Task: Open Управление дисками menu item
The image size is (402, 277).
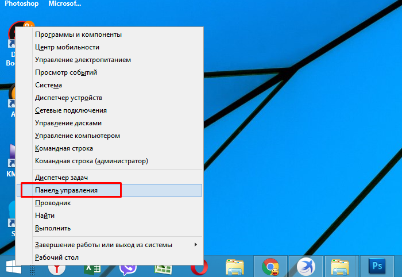Action: 68,123
